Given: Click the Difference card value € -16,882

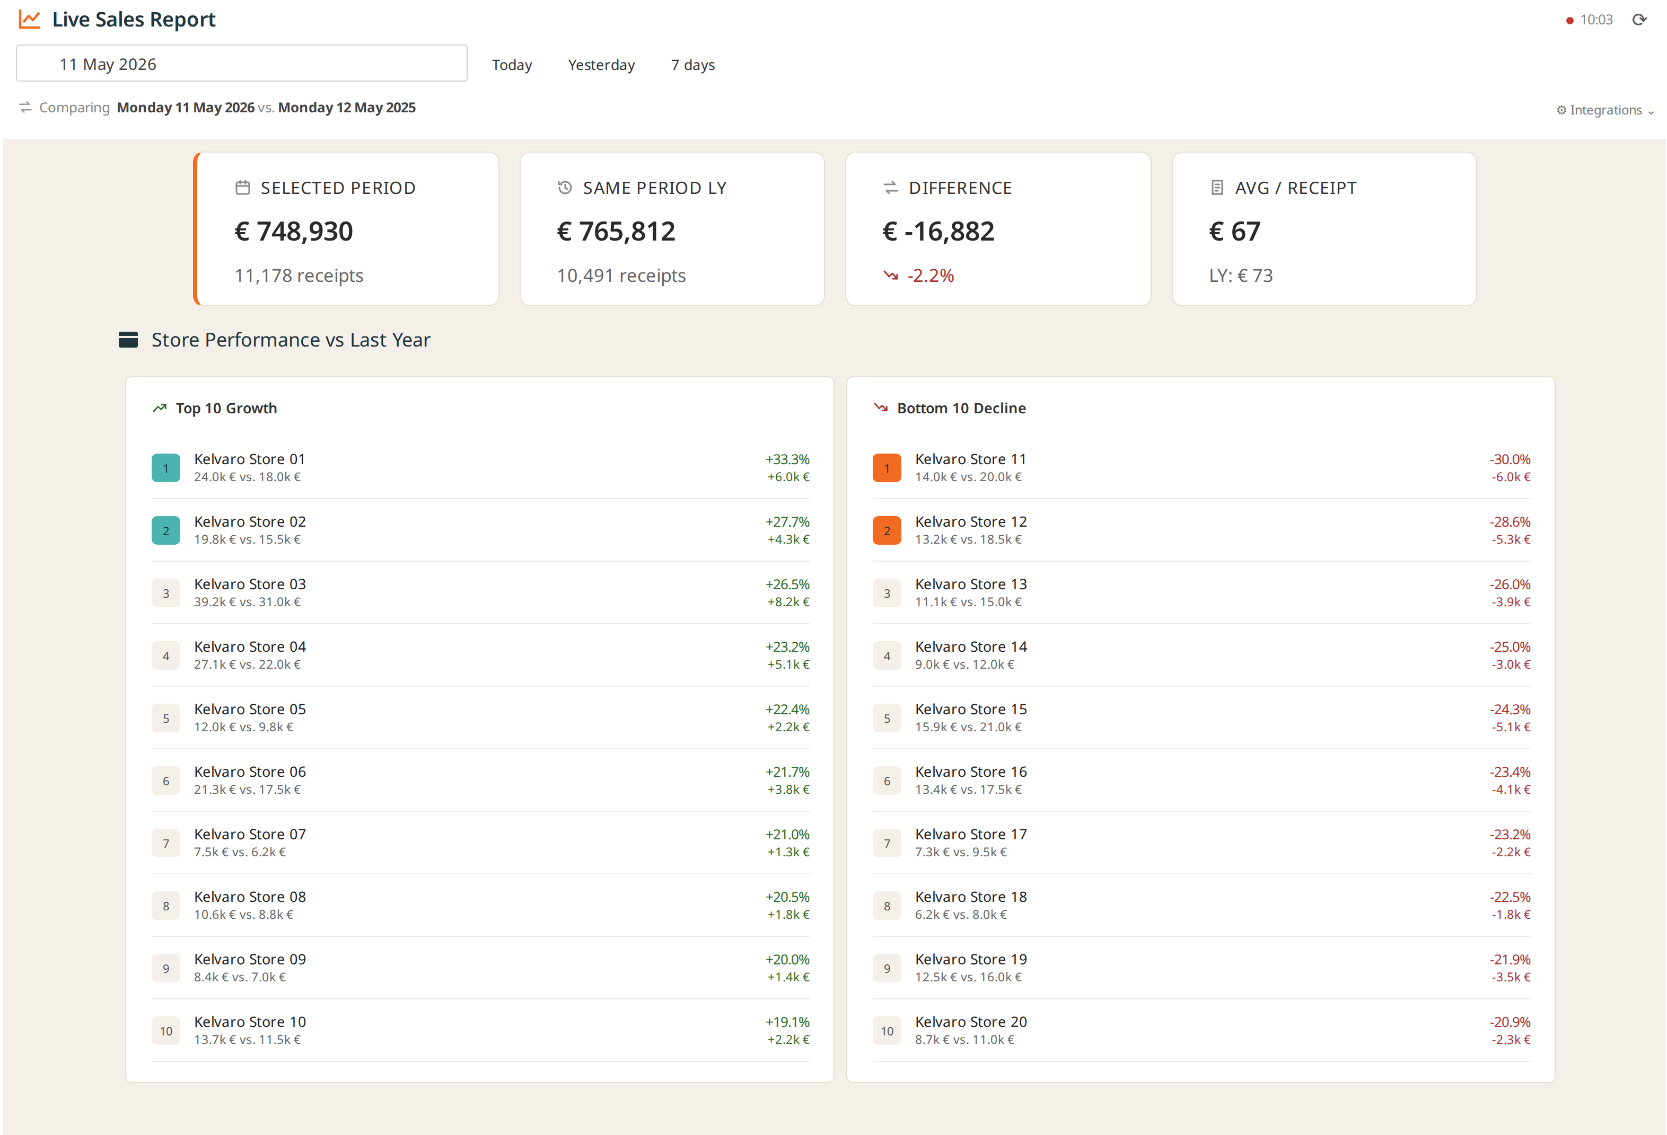Looking at the screenshot, I should coord(938,232).
